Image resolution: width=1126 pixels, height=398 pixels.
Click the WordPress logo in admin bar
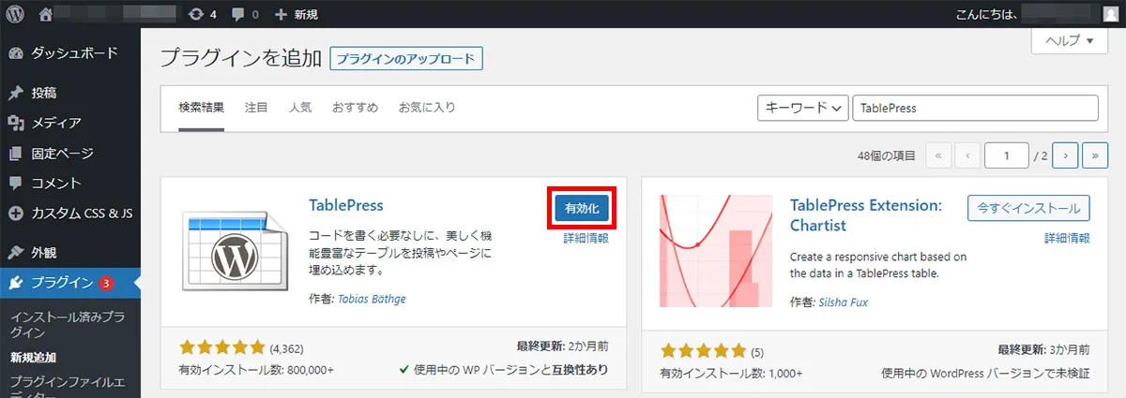click(x=15, y=14)
